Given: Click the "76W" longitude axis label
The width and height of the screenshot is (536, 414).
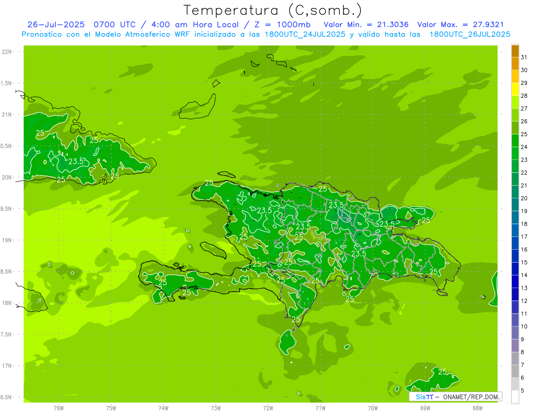Looking at the screenshot, I should click(59, 408).
